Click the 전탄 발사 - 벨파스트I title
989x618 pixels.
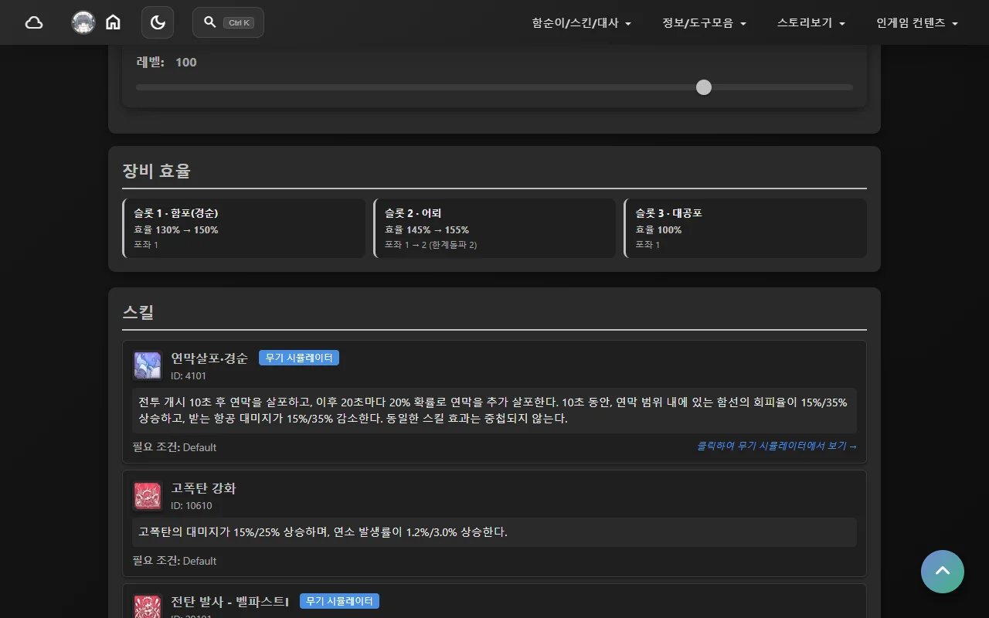[x=229, y=602]
